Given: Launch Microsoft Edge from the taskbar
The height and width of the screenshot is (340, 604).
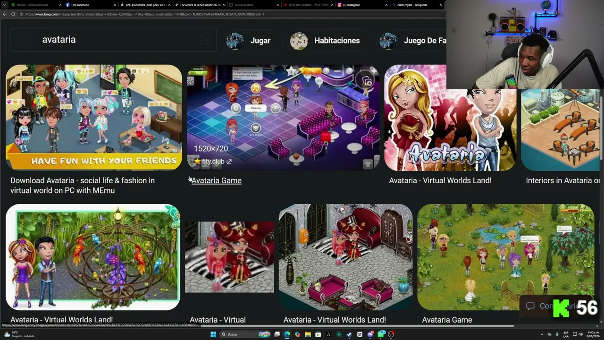Looking at the screenshot, I should (287, 334).
